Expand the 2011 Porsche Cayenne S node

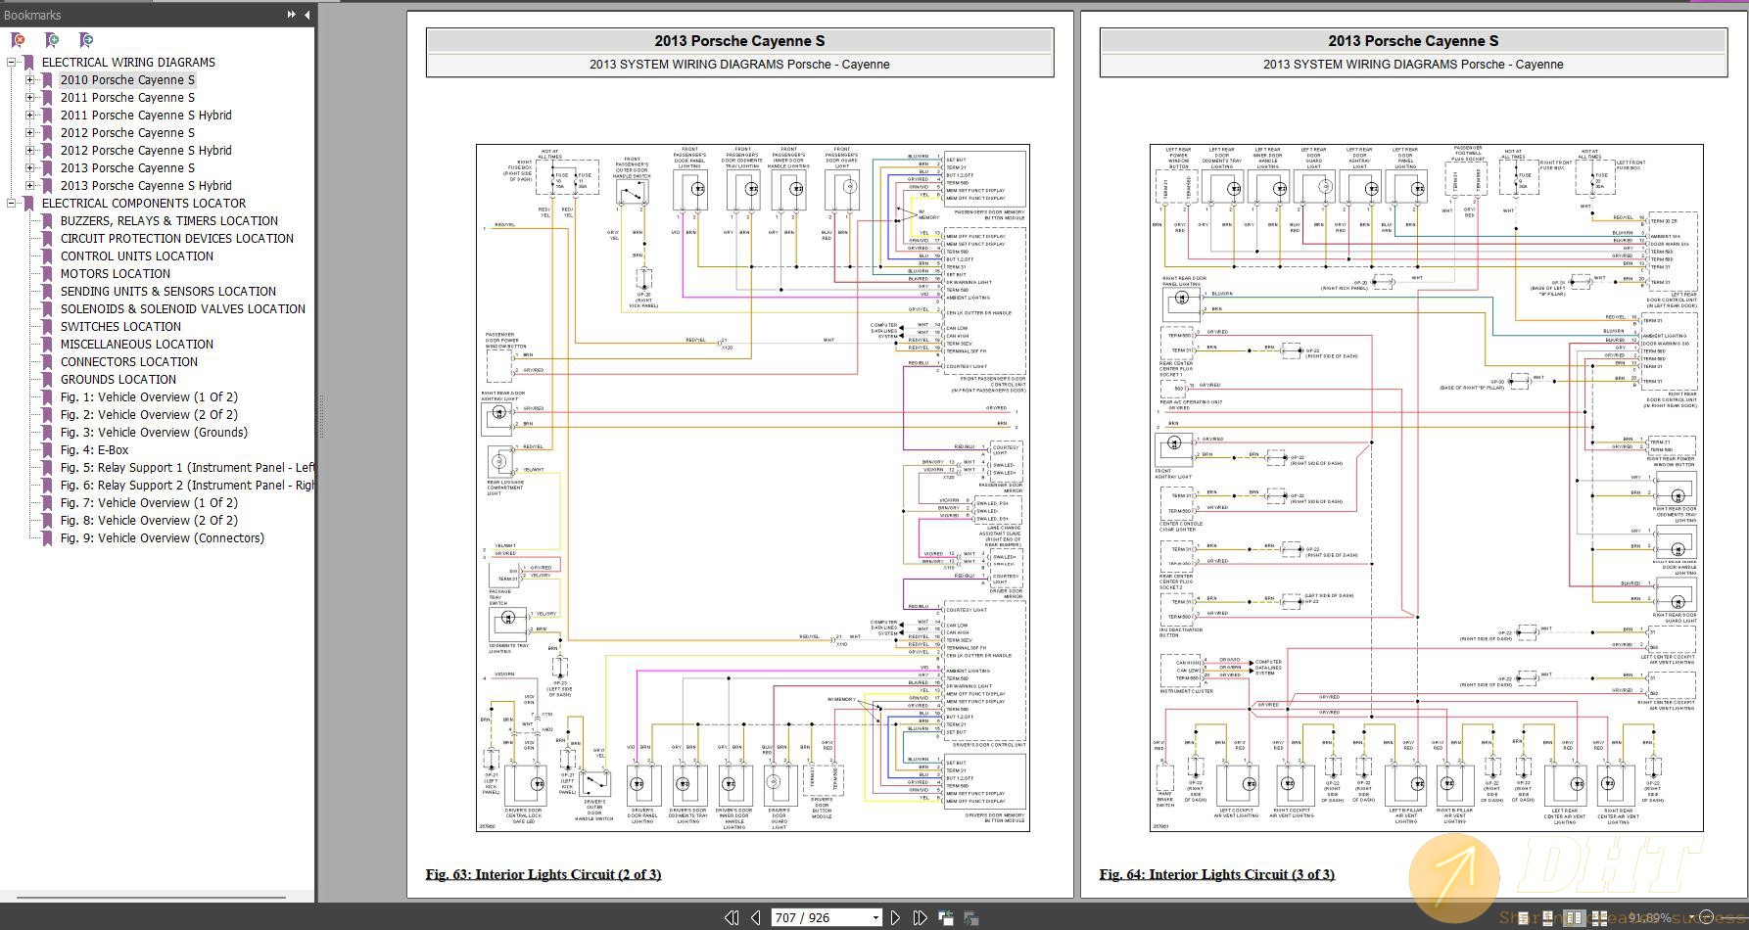click(29, 97)
